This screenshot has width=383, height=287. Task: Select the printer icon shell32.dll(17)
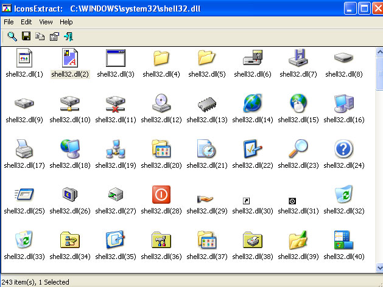24,149
